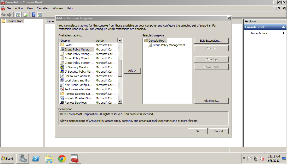Select the IP Security Policy Ma... icon

tap(62, 72)
